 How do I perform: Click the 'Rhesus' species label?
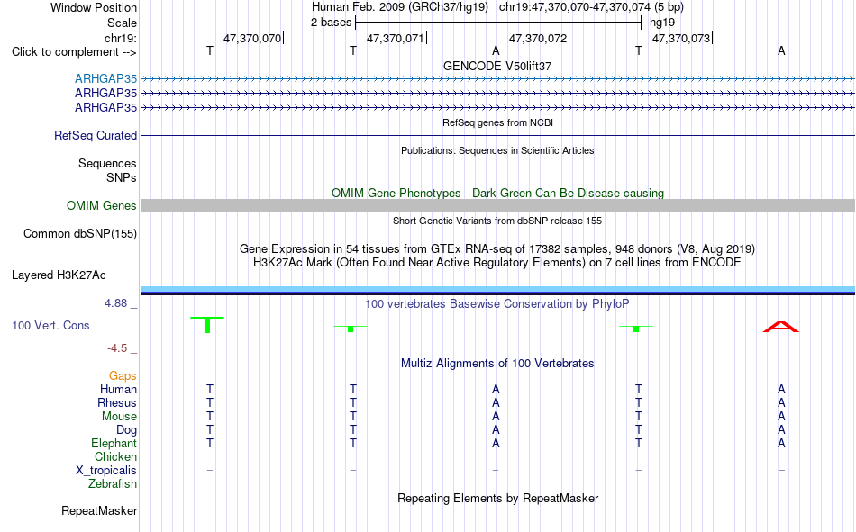click(x=117, y=402)
